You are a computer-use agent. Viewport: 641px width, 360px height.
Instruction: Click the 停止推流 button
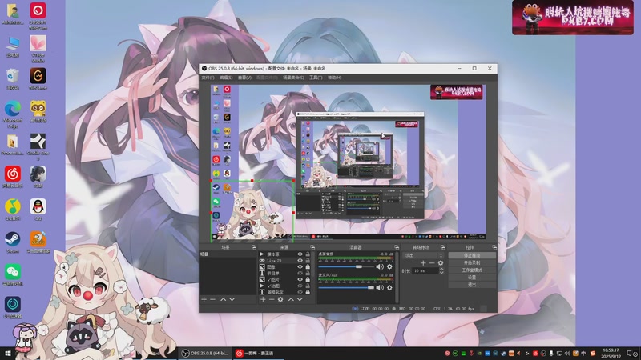(x=472, y=255)
